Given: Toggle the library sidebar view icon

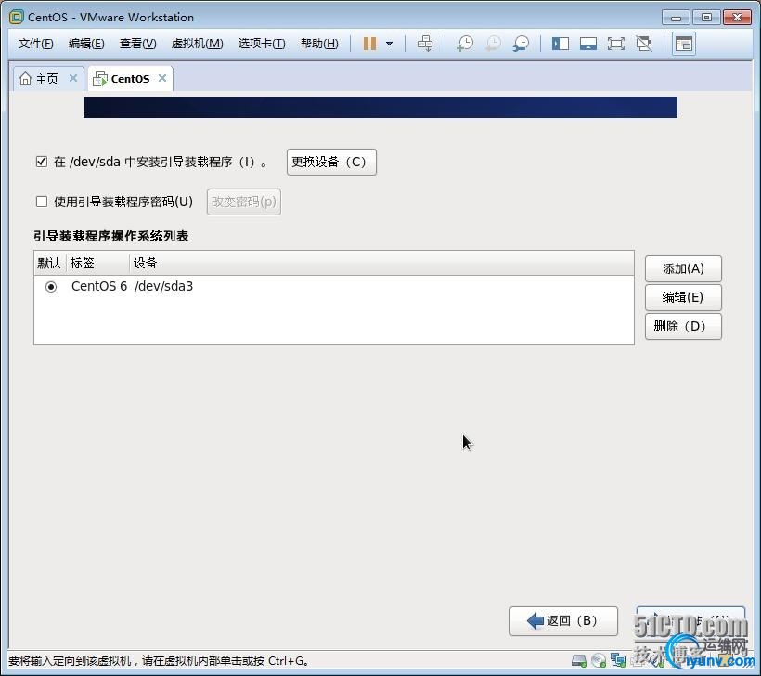Looking at the screenshot, I should (560, 44).
